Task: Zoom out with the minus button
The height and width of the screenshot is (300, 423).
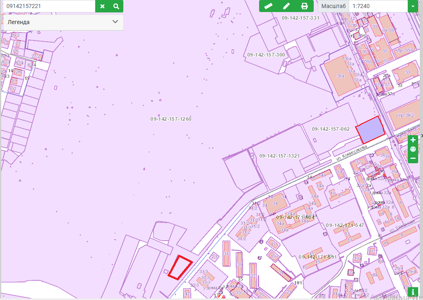Action: point(413,158)
